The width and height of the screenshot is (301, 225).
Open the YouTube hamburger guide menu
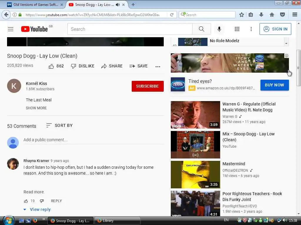[11, 29]
